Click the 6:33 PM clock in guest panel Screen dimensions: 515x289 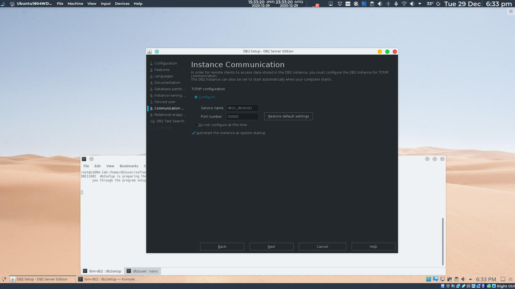[x=486, y=279]
